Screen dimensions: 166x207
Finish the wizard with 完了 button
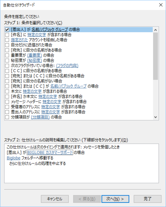click(x=147, y=199)
